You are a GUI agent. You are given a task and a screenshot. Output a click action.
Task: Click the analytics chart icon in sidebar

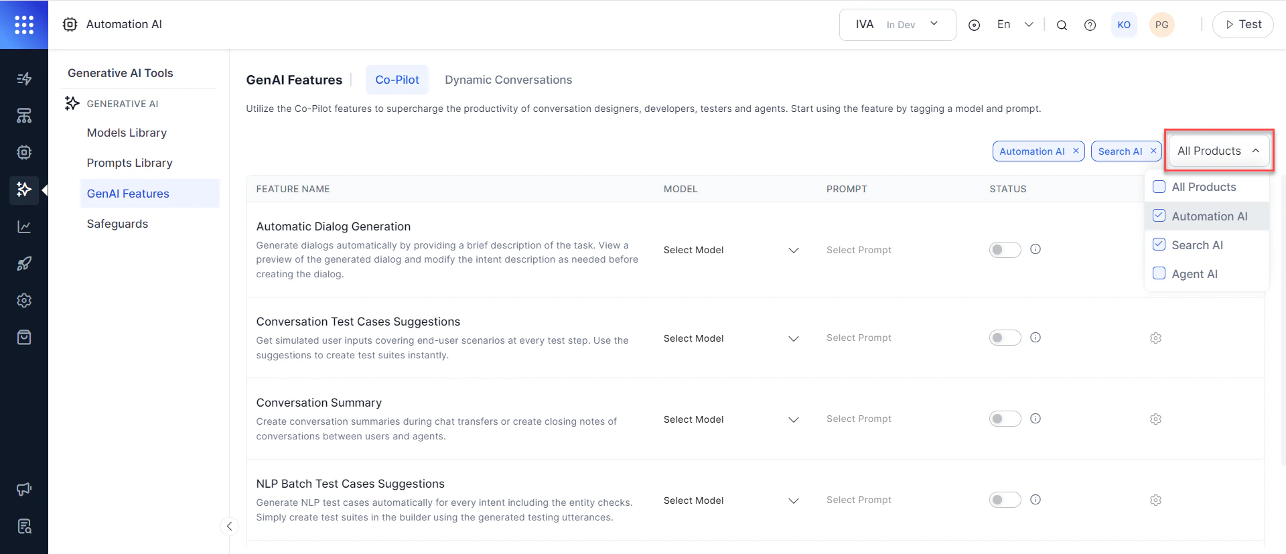[x=24, y=227]
